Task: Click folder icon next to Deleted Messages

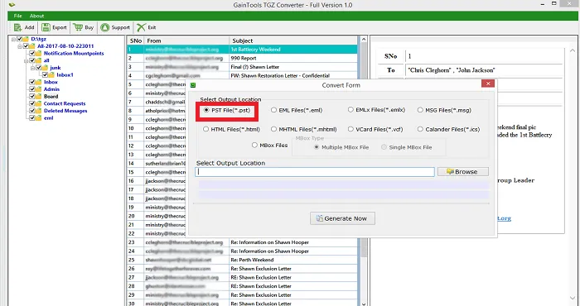Action: (x=39, y=111)
